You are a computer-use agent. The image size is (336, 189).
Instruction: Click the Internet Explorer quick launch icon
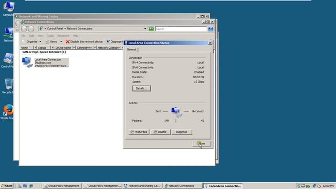click(x=31, y=186)
